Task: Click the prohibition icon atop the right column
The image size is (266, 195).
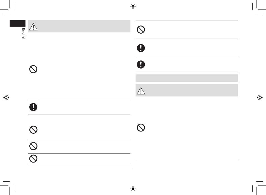Action: click(x=141, y=29)
